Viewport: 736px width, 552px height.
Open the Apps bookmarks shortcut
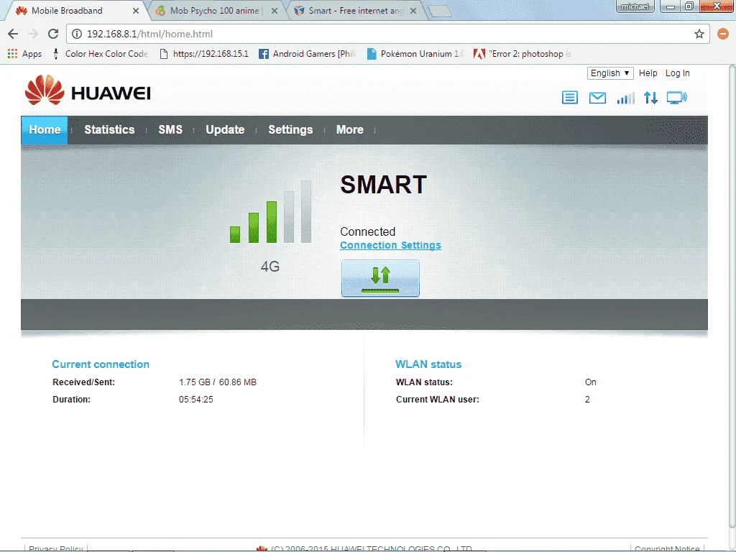pyautogui.click(x=25, y=54)
